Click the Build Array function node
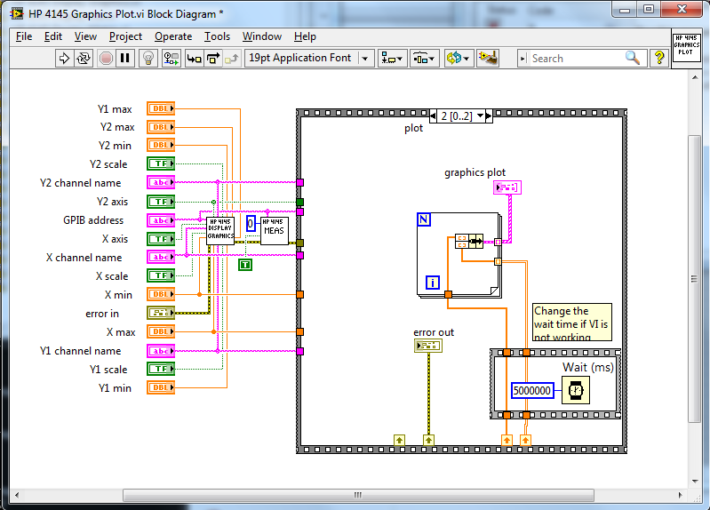The image size is (710, 510). [x=468, y=241]
